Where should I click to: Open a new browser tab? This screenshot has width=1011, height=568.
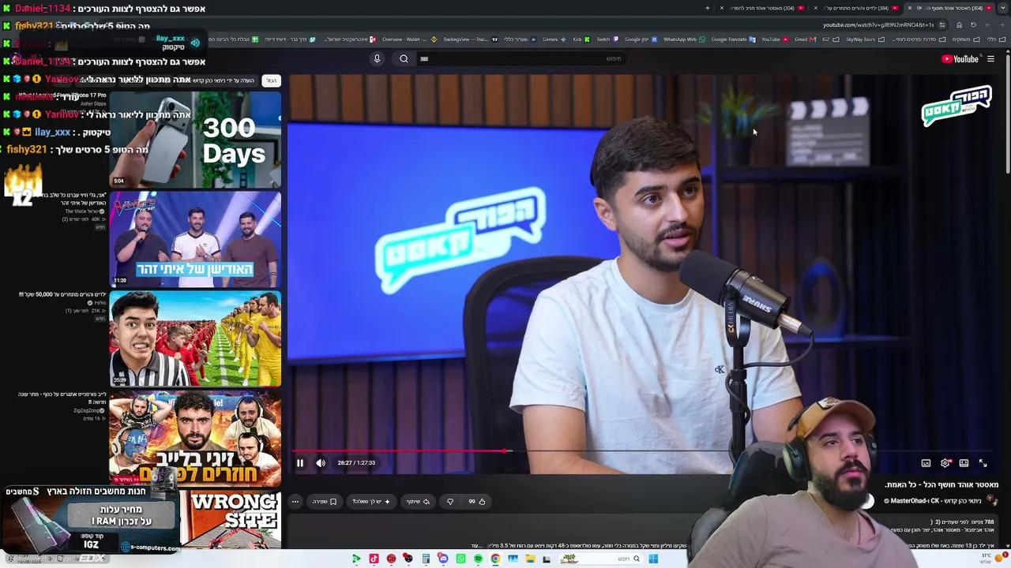[x=707, y=8]
